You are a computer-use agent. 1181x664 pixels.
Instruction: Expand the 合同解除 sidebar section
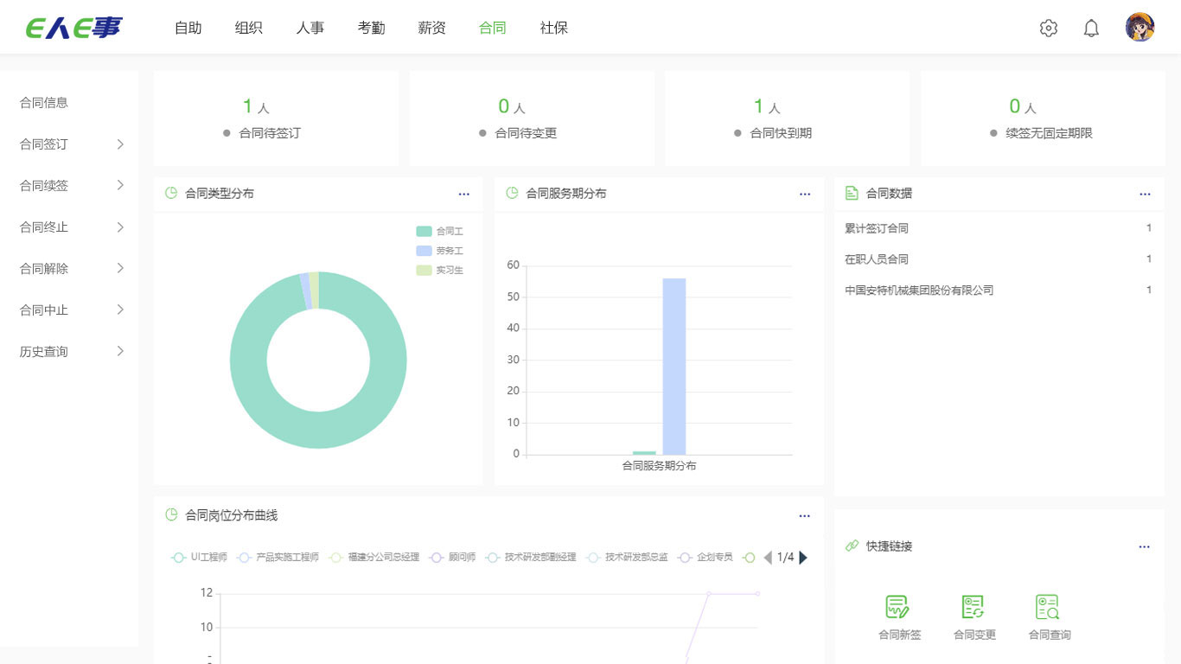pyautogui.click(x=69, y=269)
